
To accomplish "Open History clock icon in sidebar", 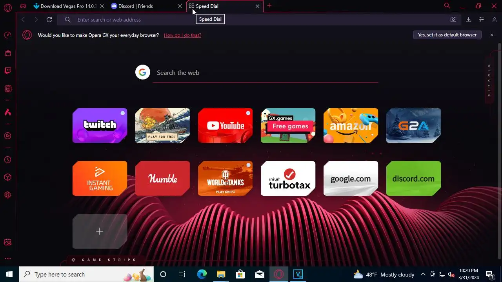I will [x=7, y=160].
